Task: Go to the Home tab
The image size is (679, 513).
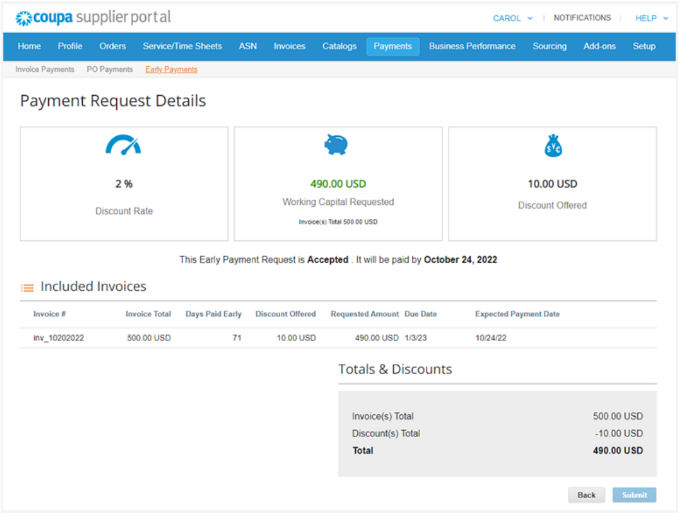Action: 30,46
